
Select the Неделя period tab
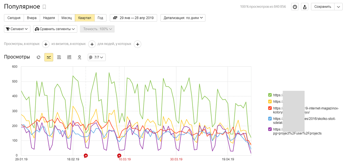(49, 18)
